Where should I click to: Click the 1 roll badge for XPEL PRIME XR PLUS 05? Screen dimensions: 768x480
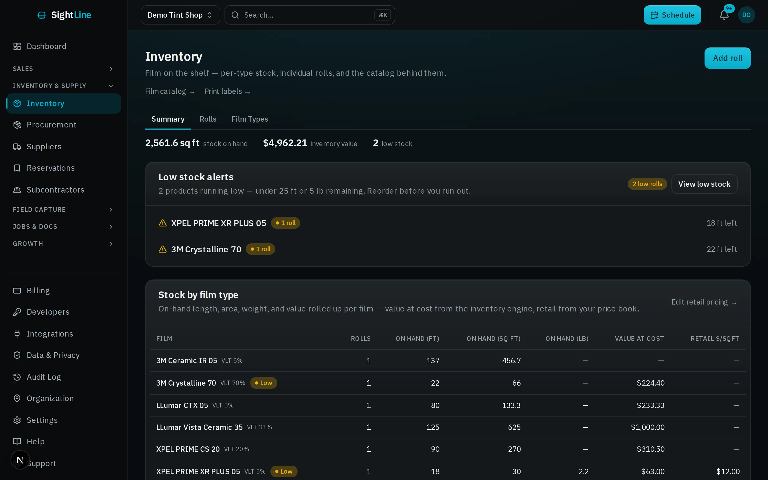click(x=285, y=223)
